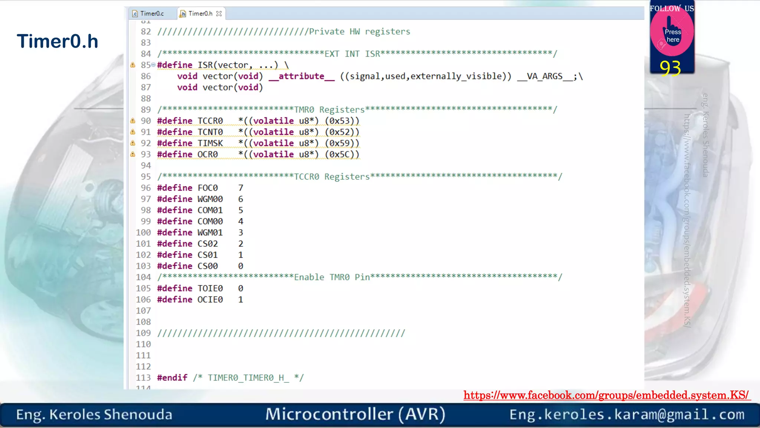
Task: Click warning marker on line 85
Action: point(132,65)
